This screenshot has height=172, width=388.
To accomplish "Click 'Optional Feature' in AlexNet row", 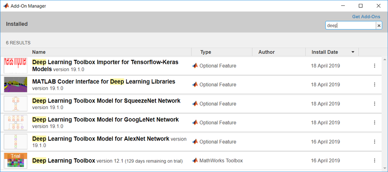I will [218, 142].
